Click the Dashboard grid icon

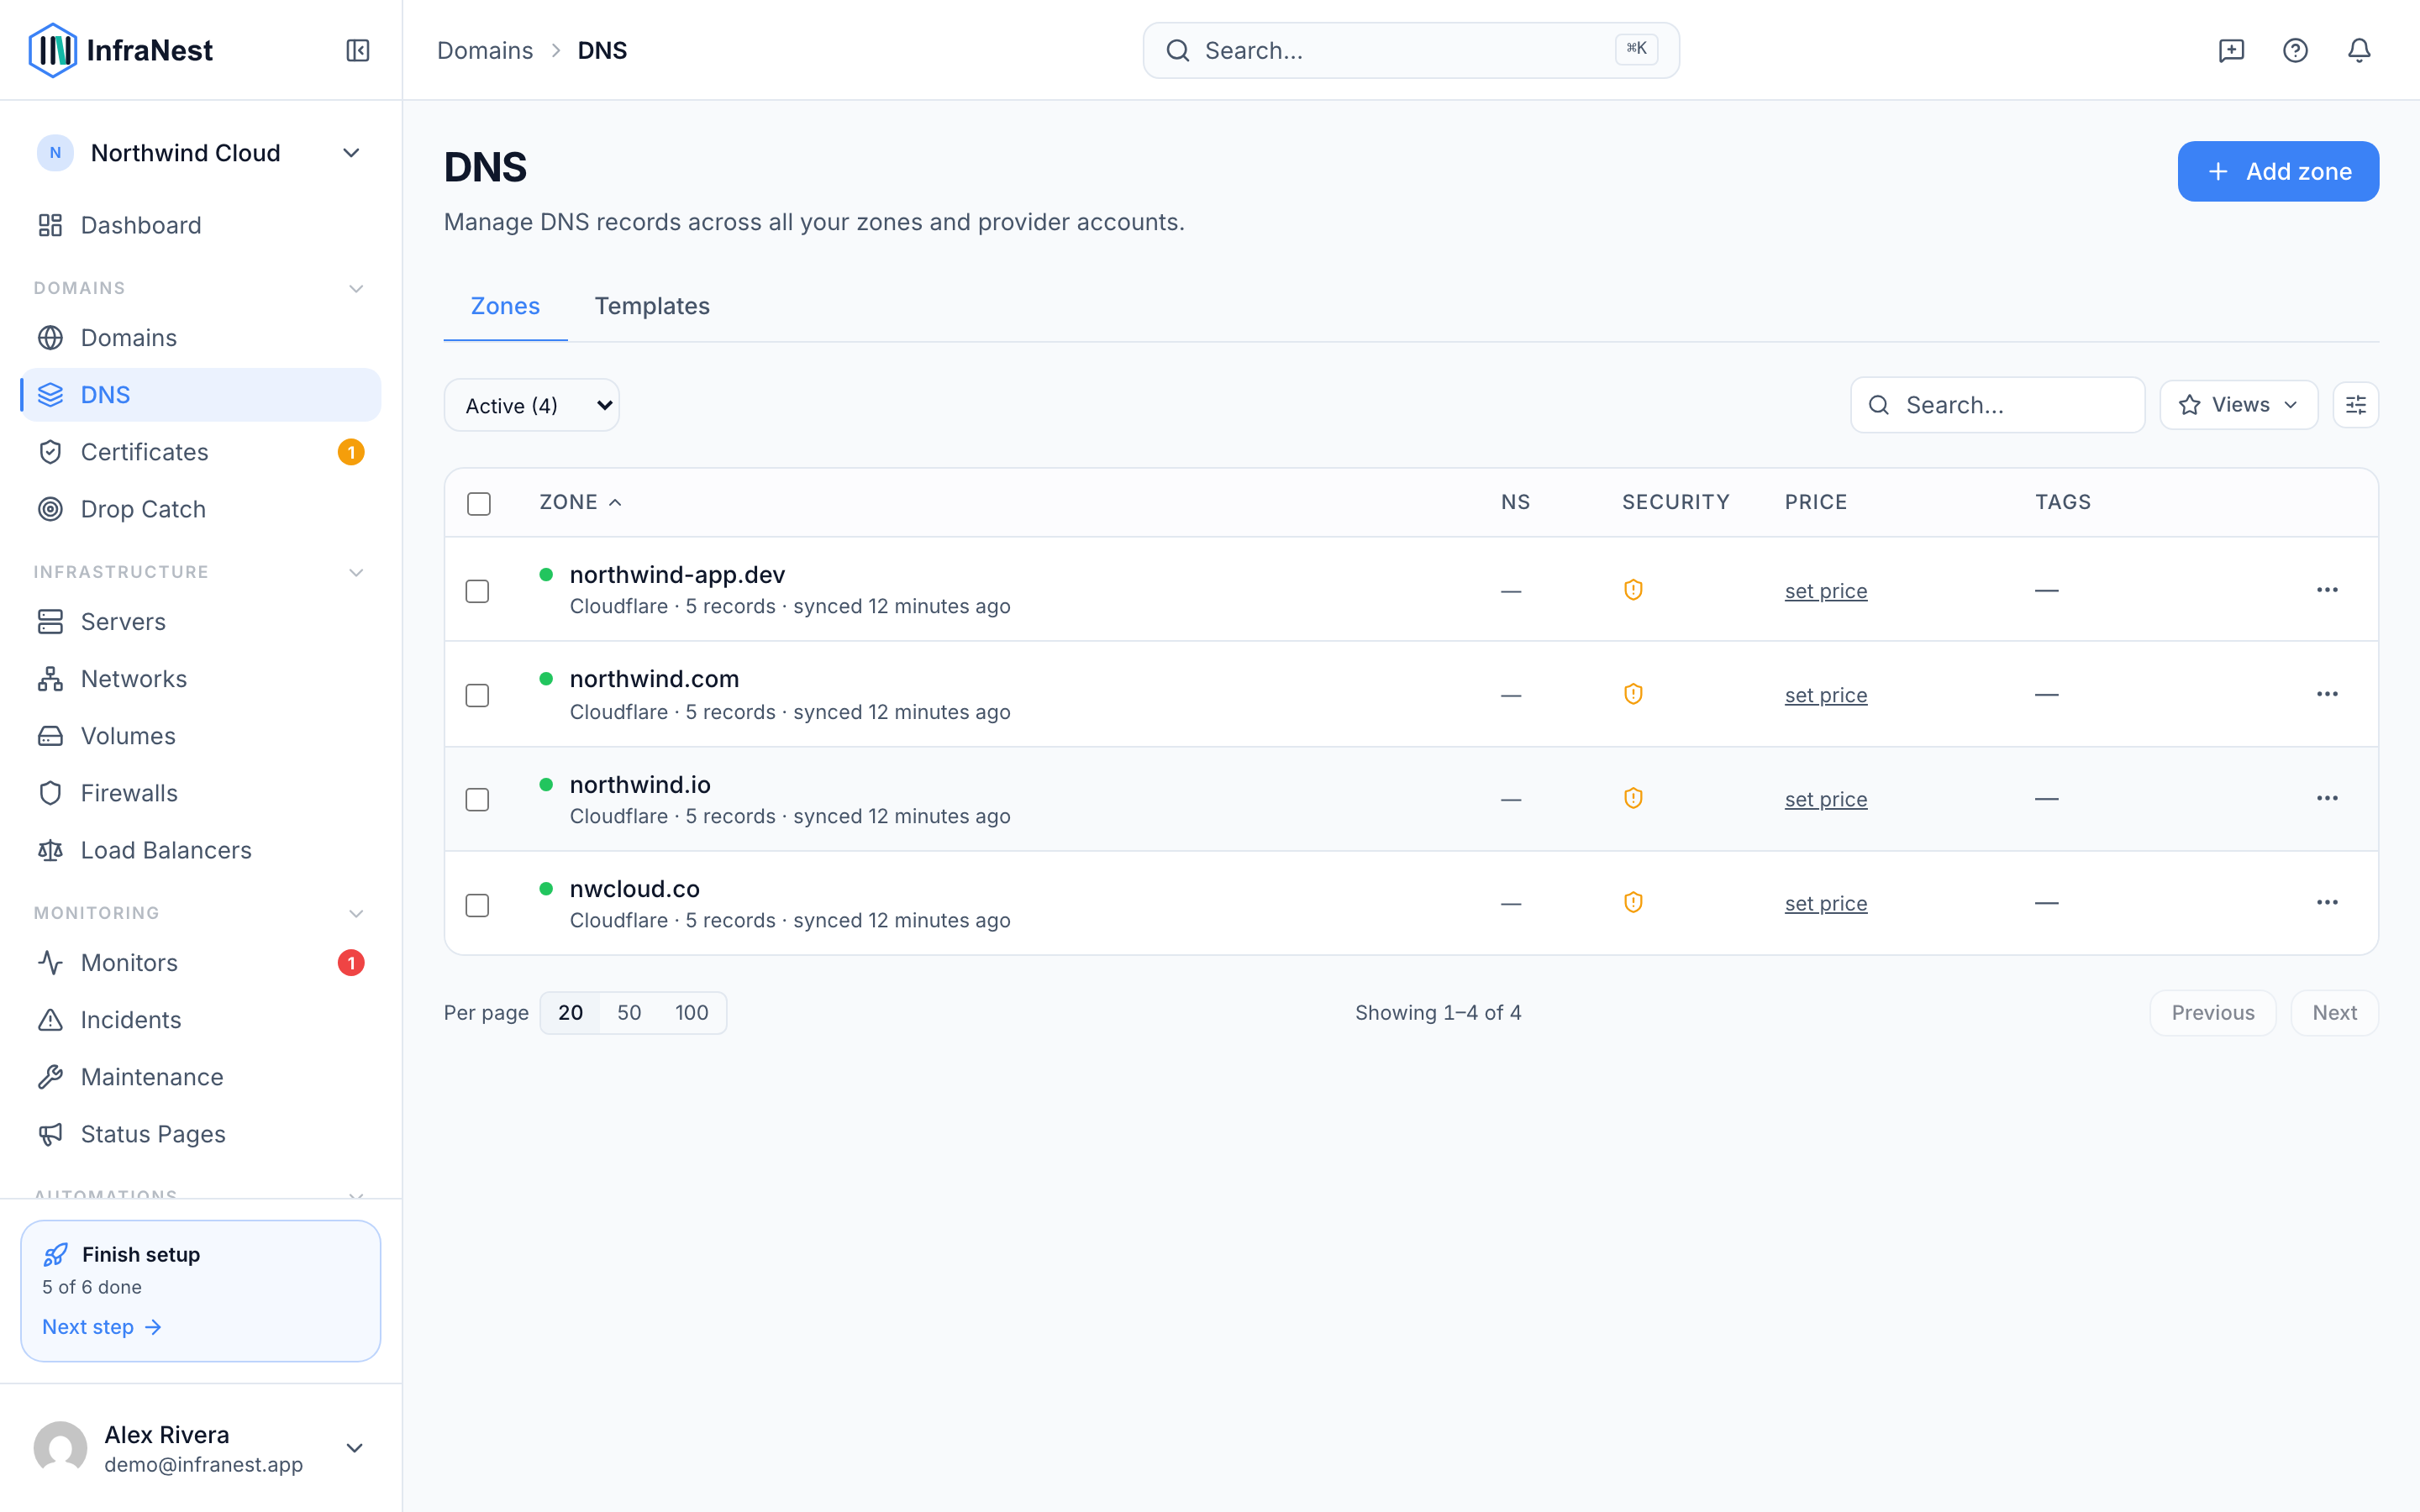(50, 225)
